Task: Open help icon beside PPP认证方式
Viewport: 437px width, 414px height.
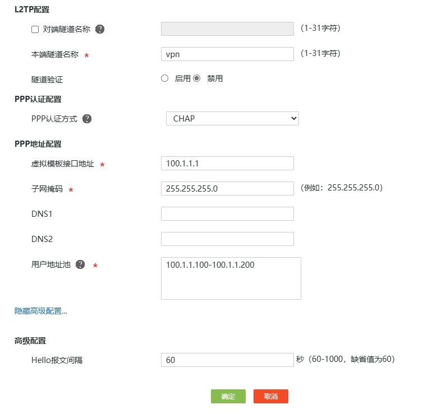Action: (x=87, y=119)
